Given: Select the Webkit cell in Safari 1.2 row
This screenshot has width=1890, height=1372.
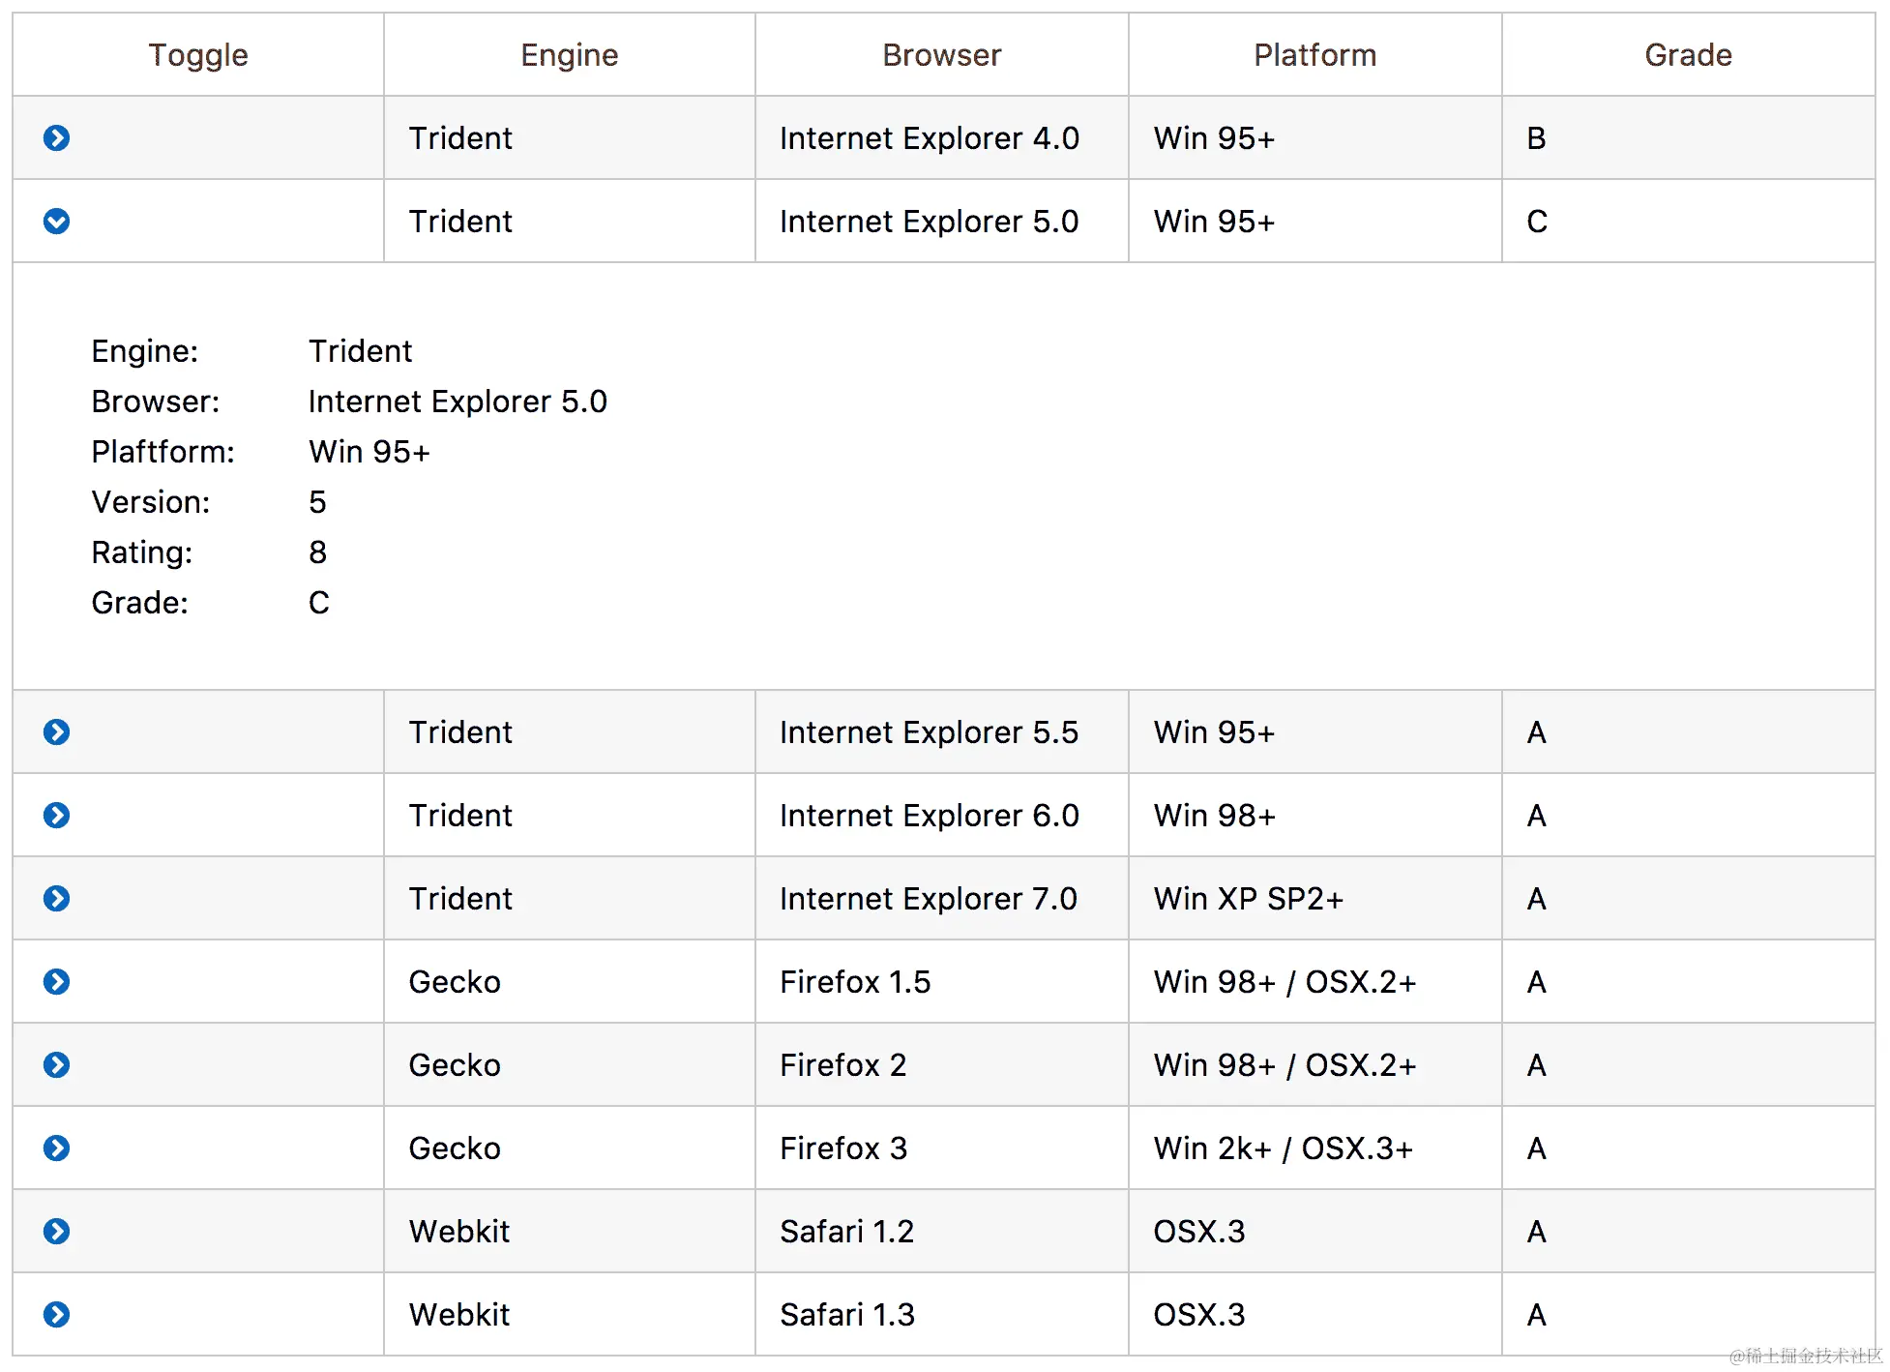Looking at the screenshot, I should tap(458, 1232).
